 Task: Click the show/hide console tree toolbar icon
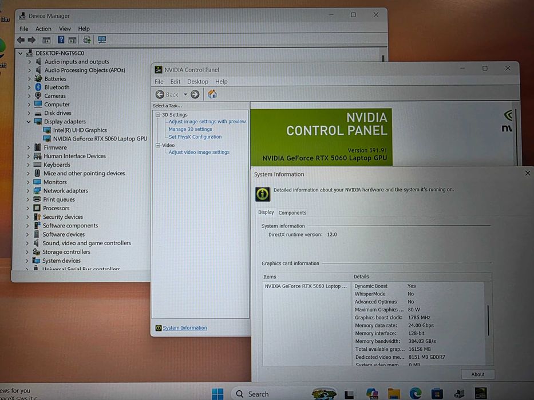point(46,40)
